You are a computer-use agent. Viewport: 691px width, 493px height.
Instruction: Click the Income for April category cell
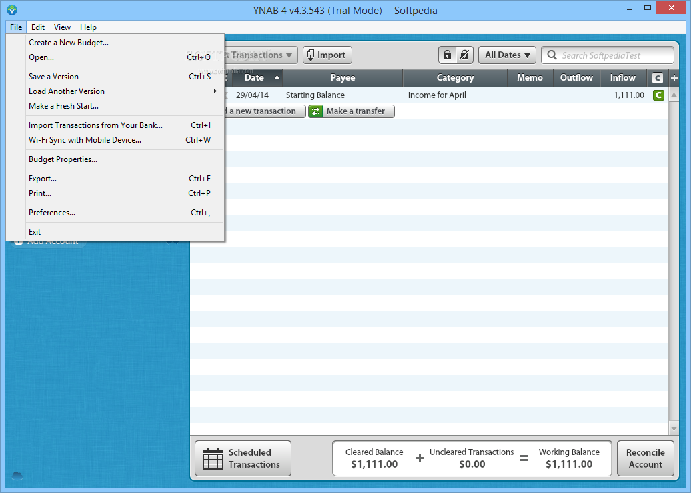click(437, 95)
